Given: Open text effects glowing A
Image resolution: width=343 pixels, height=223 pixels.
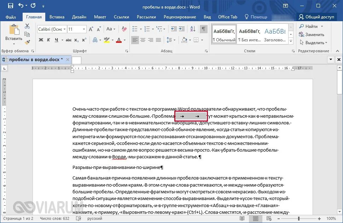Looking at the screenshot, I should (95, 40).
